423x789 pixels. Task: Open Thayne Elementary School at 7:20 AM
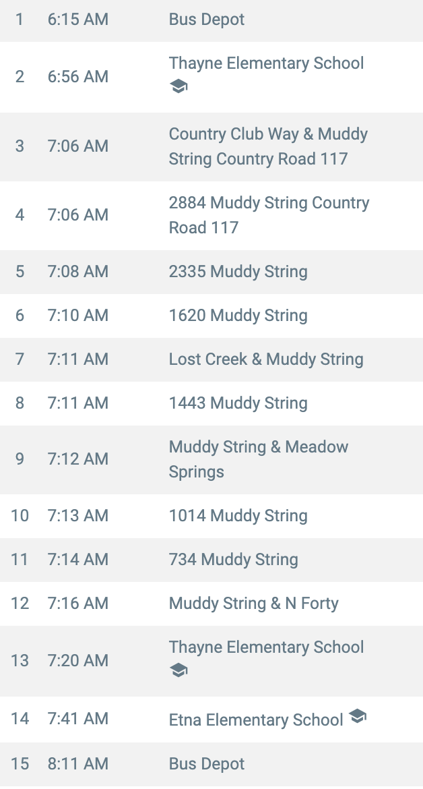tap(211, 661)
